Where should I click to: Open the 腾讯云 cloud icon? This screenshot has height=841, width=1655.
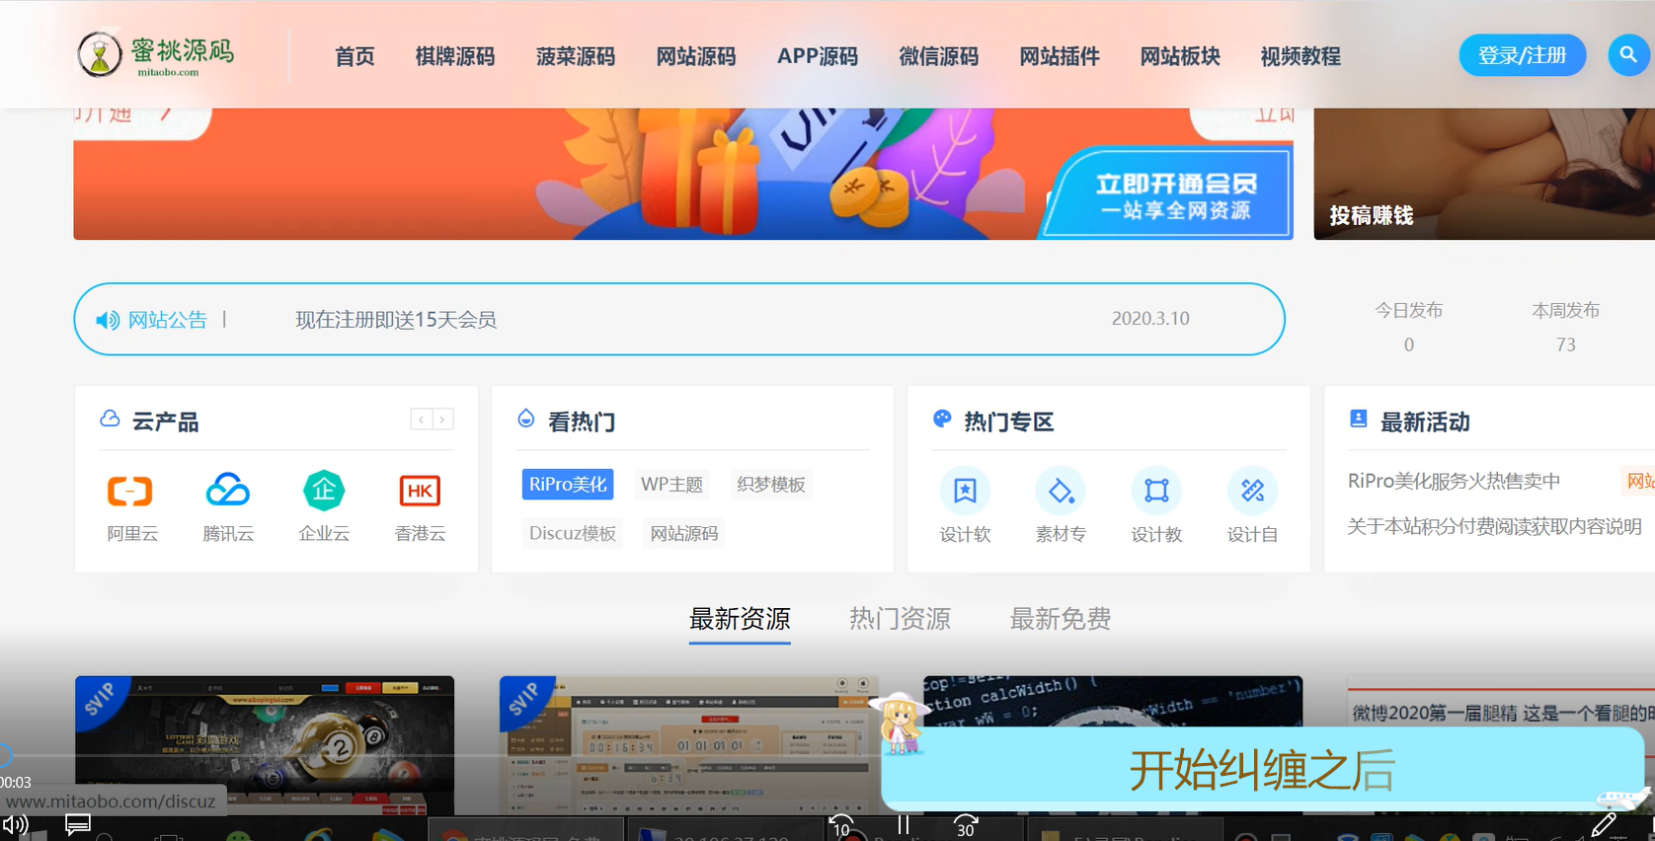point(227,491)
